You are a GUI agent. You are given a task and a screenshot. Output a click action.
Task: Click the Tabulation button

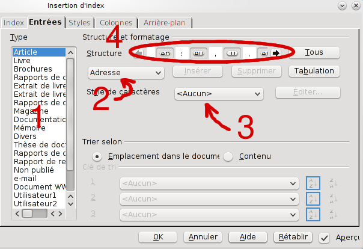[314, 71]
